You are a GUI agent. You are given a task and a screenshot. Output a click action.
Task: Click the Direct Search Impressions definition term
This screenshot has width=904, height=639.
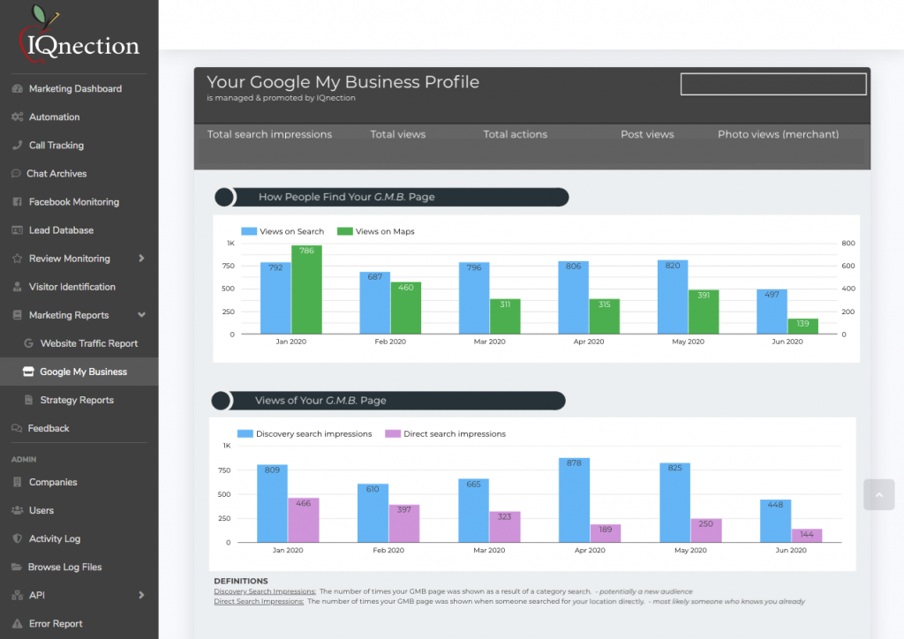point(259,601)
